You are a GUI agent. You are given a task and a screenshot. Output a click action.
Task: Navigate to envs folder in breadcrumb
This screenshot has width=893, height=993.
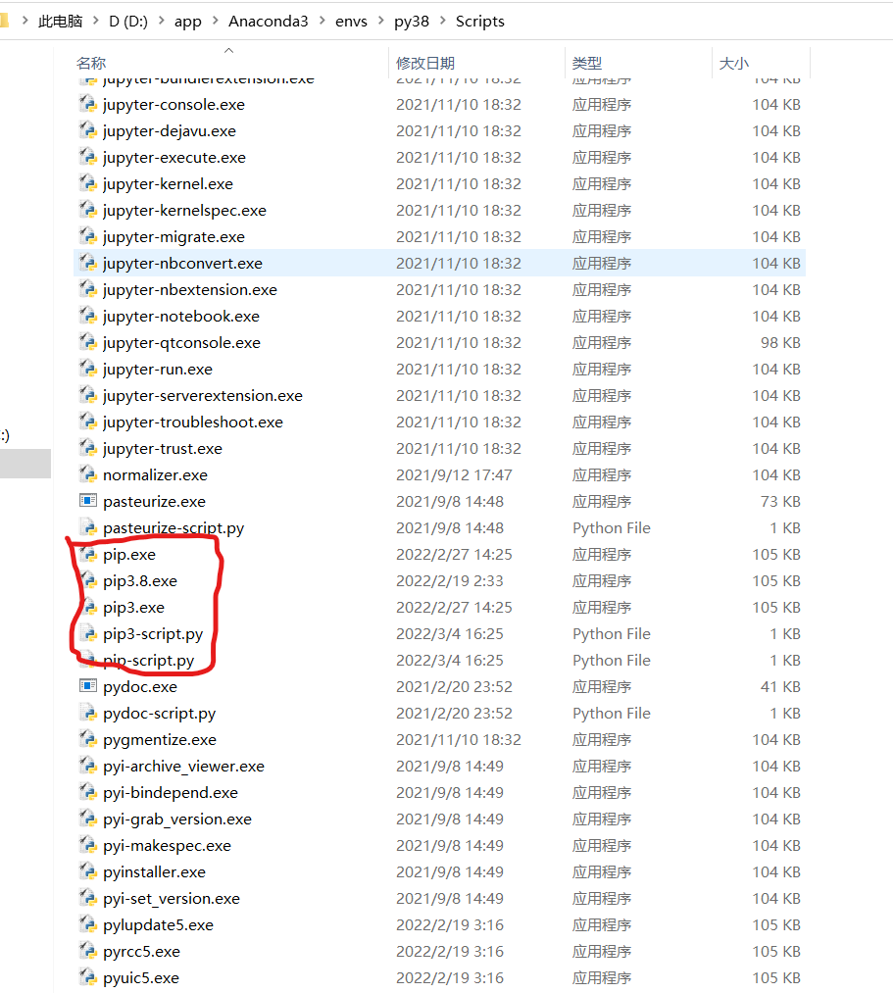point(352,21)
